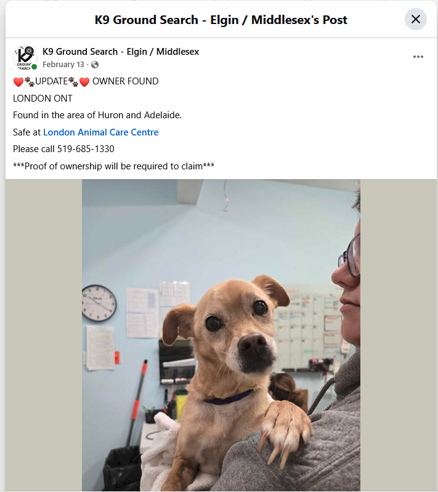This screenshot has width=438, height=492.
Task: Click the dialog title heading text
Action: 221,20
